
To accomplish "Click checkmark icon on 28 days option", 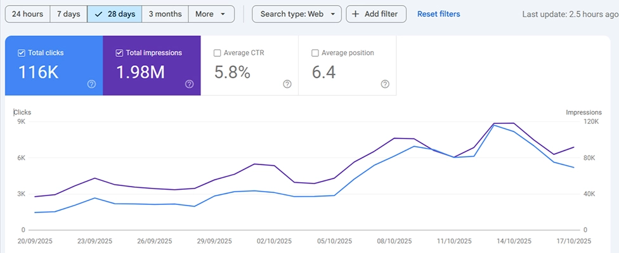I will (98, 14).
